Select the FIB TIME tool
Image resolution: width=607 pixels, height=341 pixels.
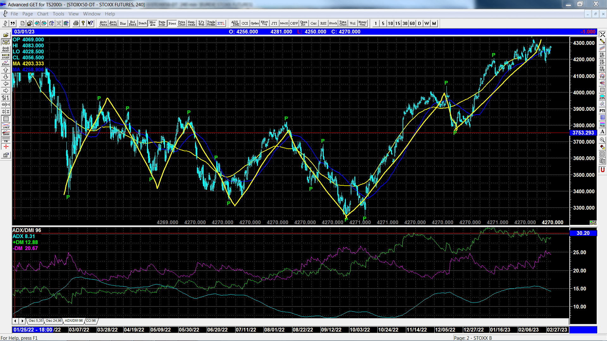[x=602, y=69]
